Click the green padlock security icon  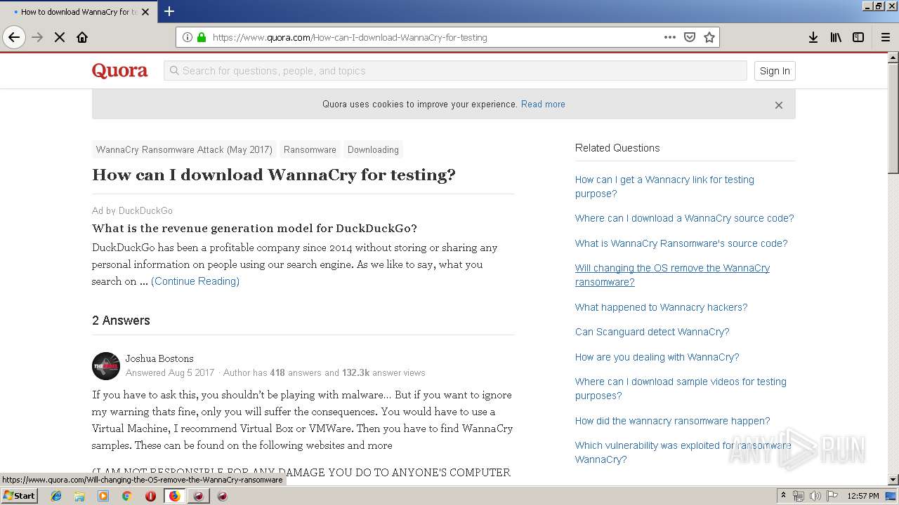click(202, 37)
